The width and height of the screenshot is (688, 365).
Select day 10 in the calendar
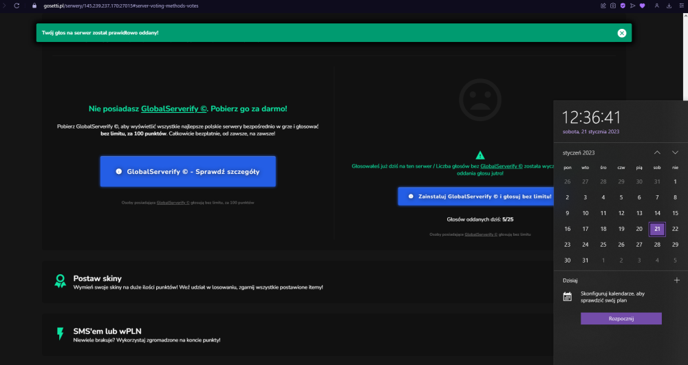pyautogui.click(x=585, y=213)
